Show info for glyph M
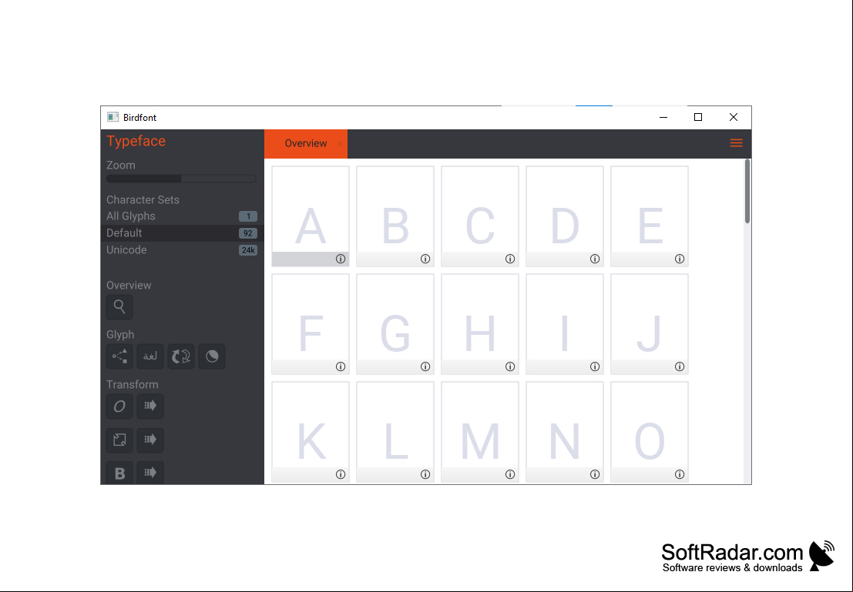 pyautogui.click(x=510, y=474)
